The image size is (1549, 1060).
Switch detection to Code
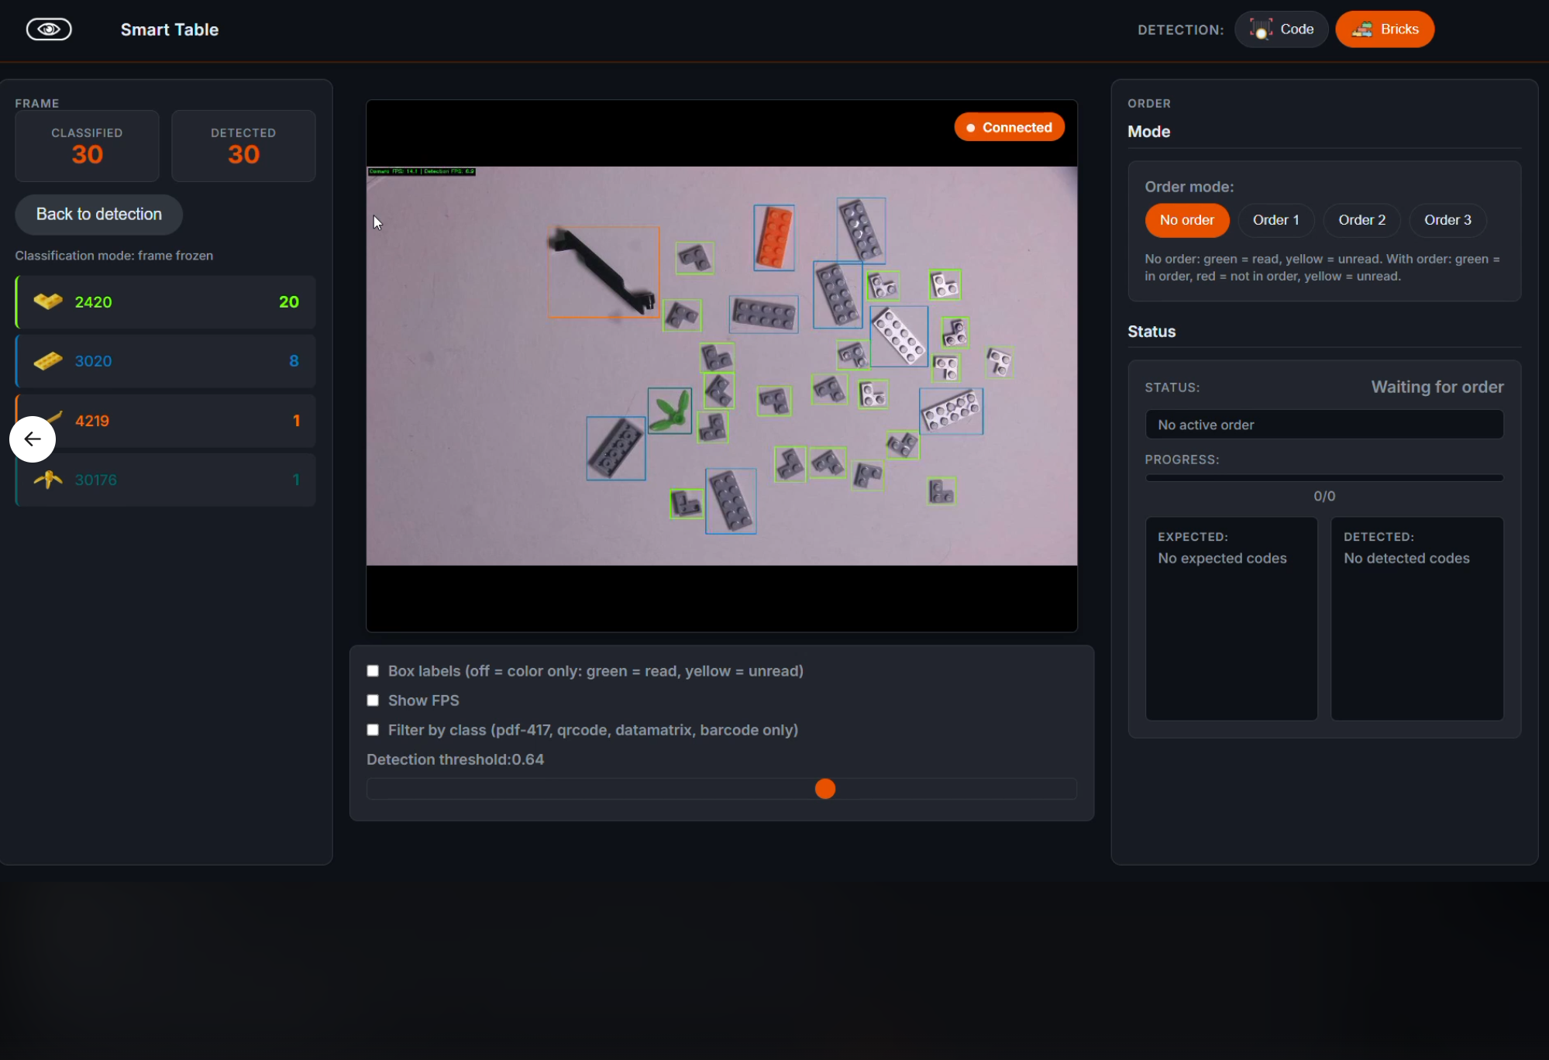tap(1282, 29)
